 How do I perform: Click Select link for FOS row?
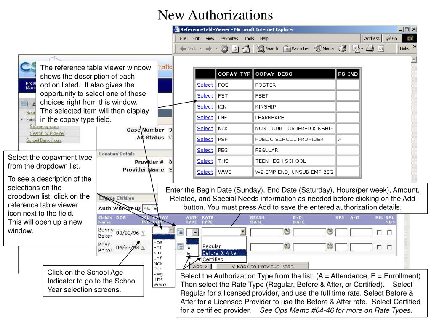(x=205, y=85)
